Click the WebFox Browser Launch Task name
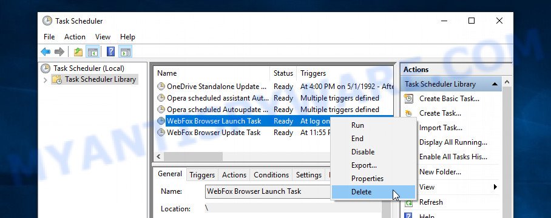The height and width of the screenshot is (218, 551). pos(214,121)
